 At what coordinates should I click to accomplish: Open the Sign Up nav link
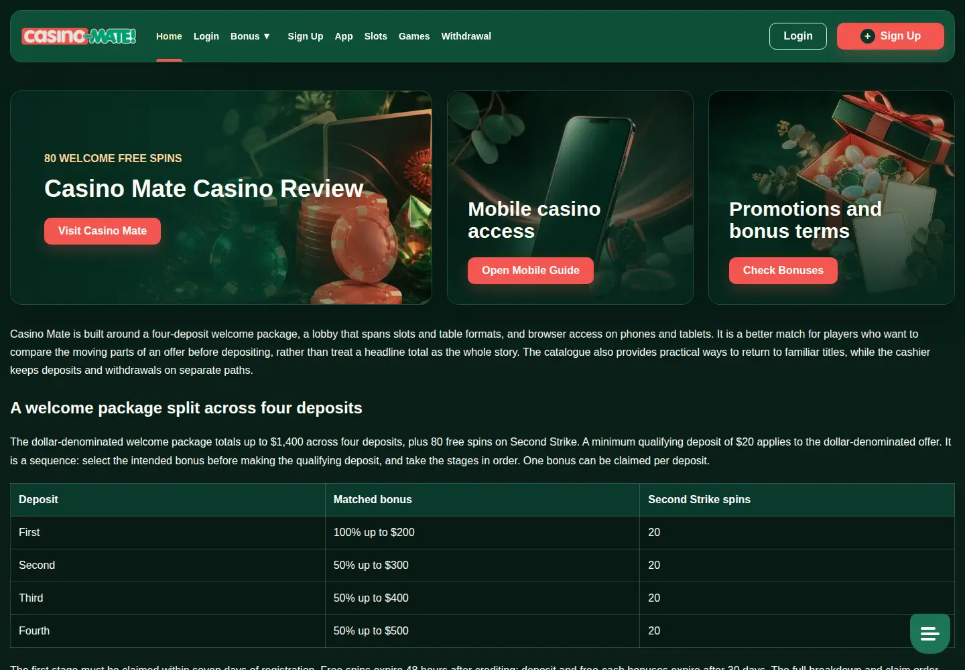click(x=306, y=36)
